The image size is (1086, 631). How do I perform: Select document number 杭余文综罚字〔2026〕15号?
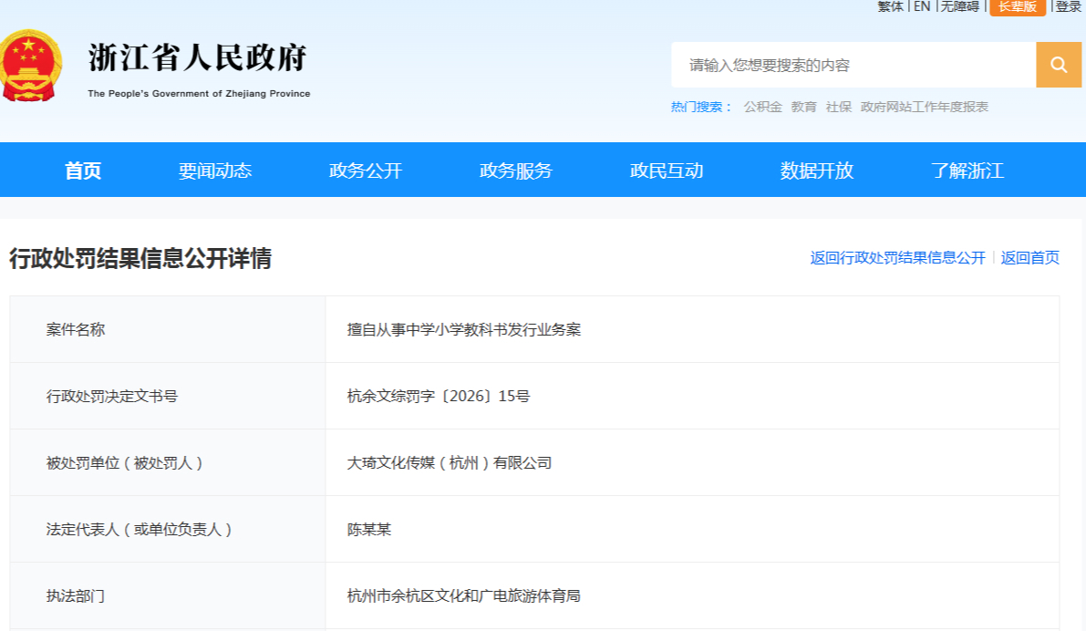tap(439, 396)
